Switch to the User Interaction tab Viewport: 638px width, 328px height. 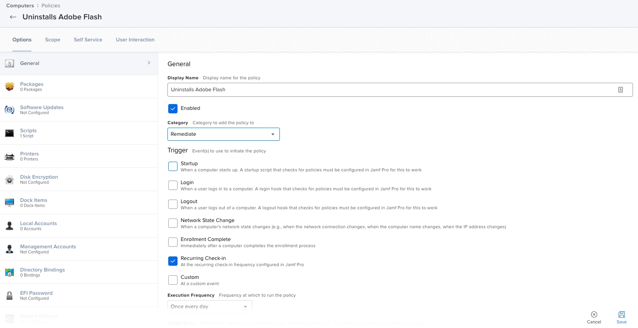point(135,39)
